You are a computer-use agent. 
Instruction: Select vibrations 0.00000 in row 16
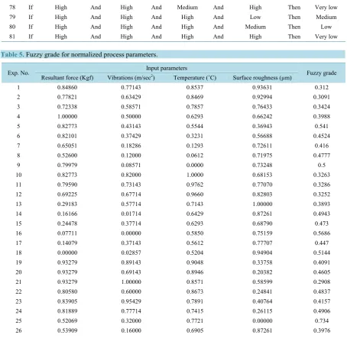[x=131, y=233]
